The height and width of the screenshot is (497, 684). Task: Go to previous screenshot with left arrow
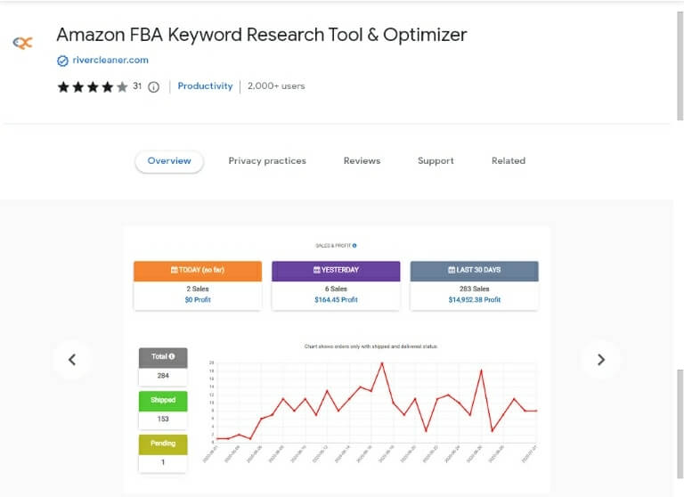pos(72,360)
